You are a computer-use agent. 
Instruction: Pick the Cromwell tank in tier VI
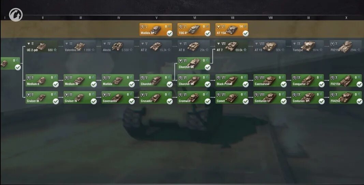194,97
